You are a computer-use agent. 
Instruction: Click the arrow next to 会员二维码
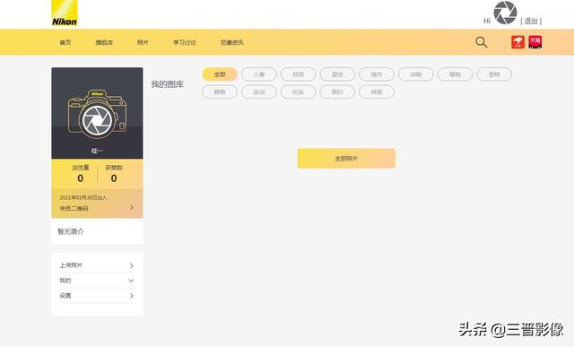[132, 207]
